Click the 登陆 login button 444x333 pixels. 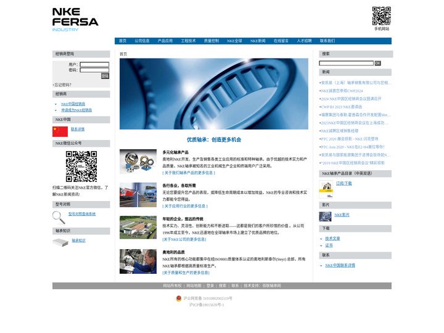coord(105,76)
